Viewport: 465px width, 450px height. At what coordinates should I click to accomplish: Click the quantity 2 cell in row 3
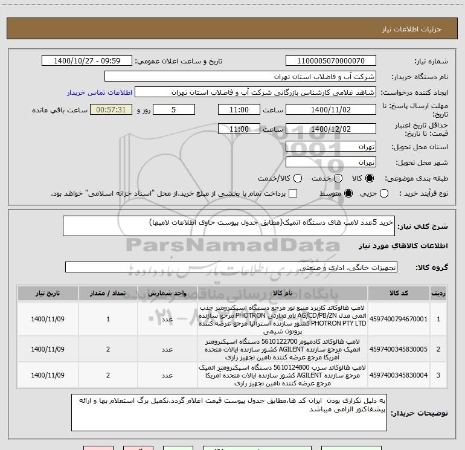pyautogui.click(x=108, y=375)
